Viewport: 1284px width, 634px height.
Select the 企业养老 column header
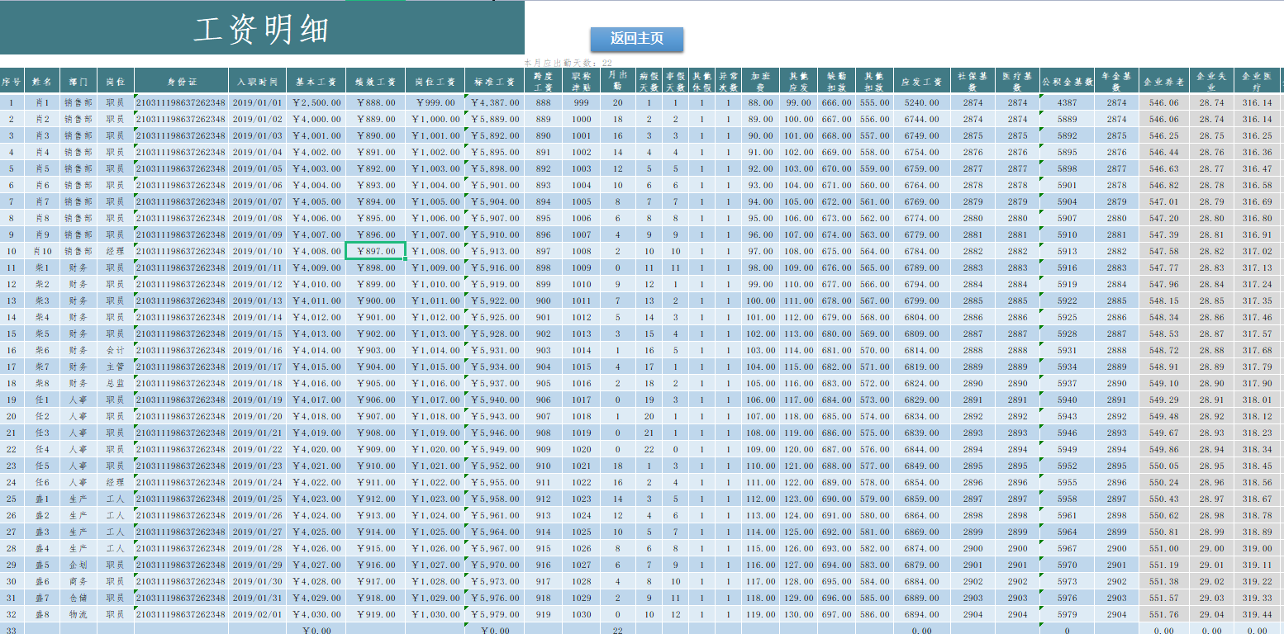1163,82
